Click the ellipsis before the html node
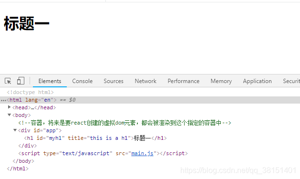 click(x=3, y=100)
